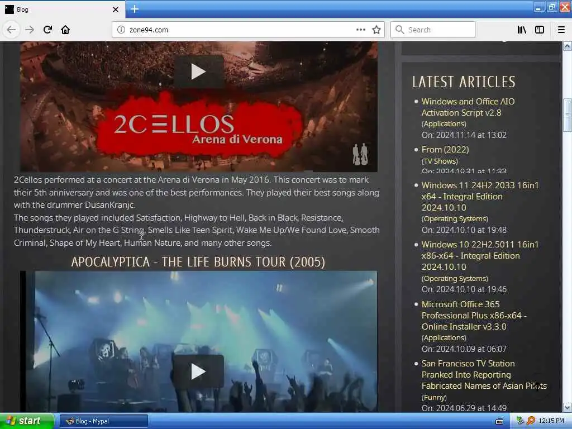572x429 pixels.
Task: Show site information for zone94.com
Action: (121, 30)
